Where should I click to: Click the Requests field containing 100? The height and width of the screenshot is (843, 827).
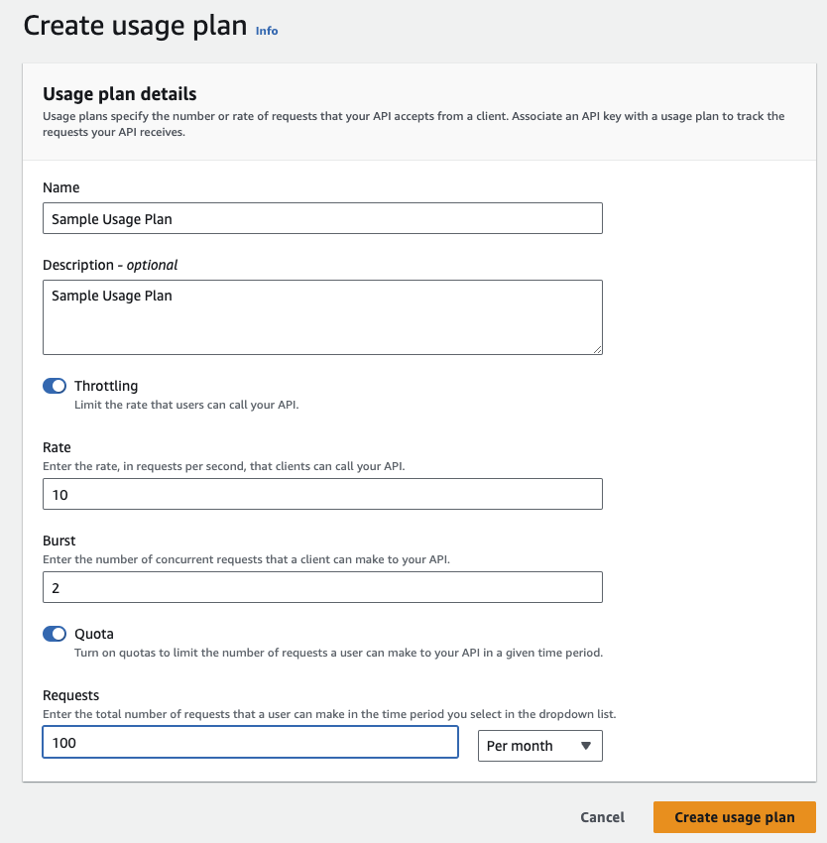point(251,743)
